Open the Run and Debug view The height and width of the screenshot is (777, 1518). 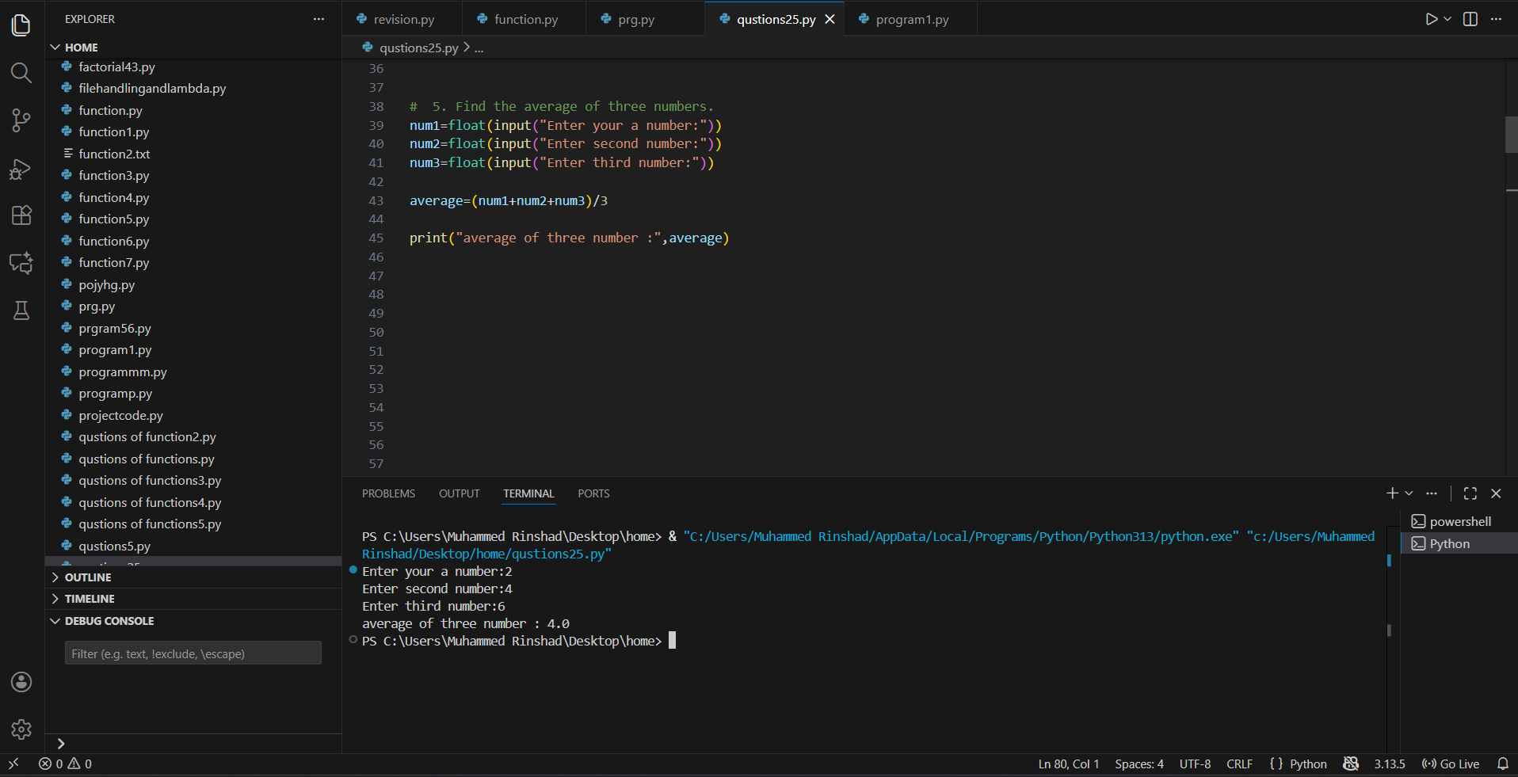pos(21,169)
